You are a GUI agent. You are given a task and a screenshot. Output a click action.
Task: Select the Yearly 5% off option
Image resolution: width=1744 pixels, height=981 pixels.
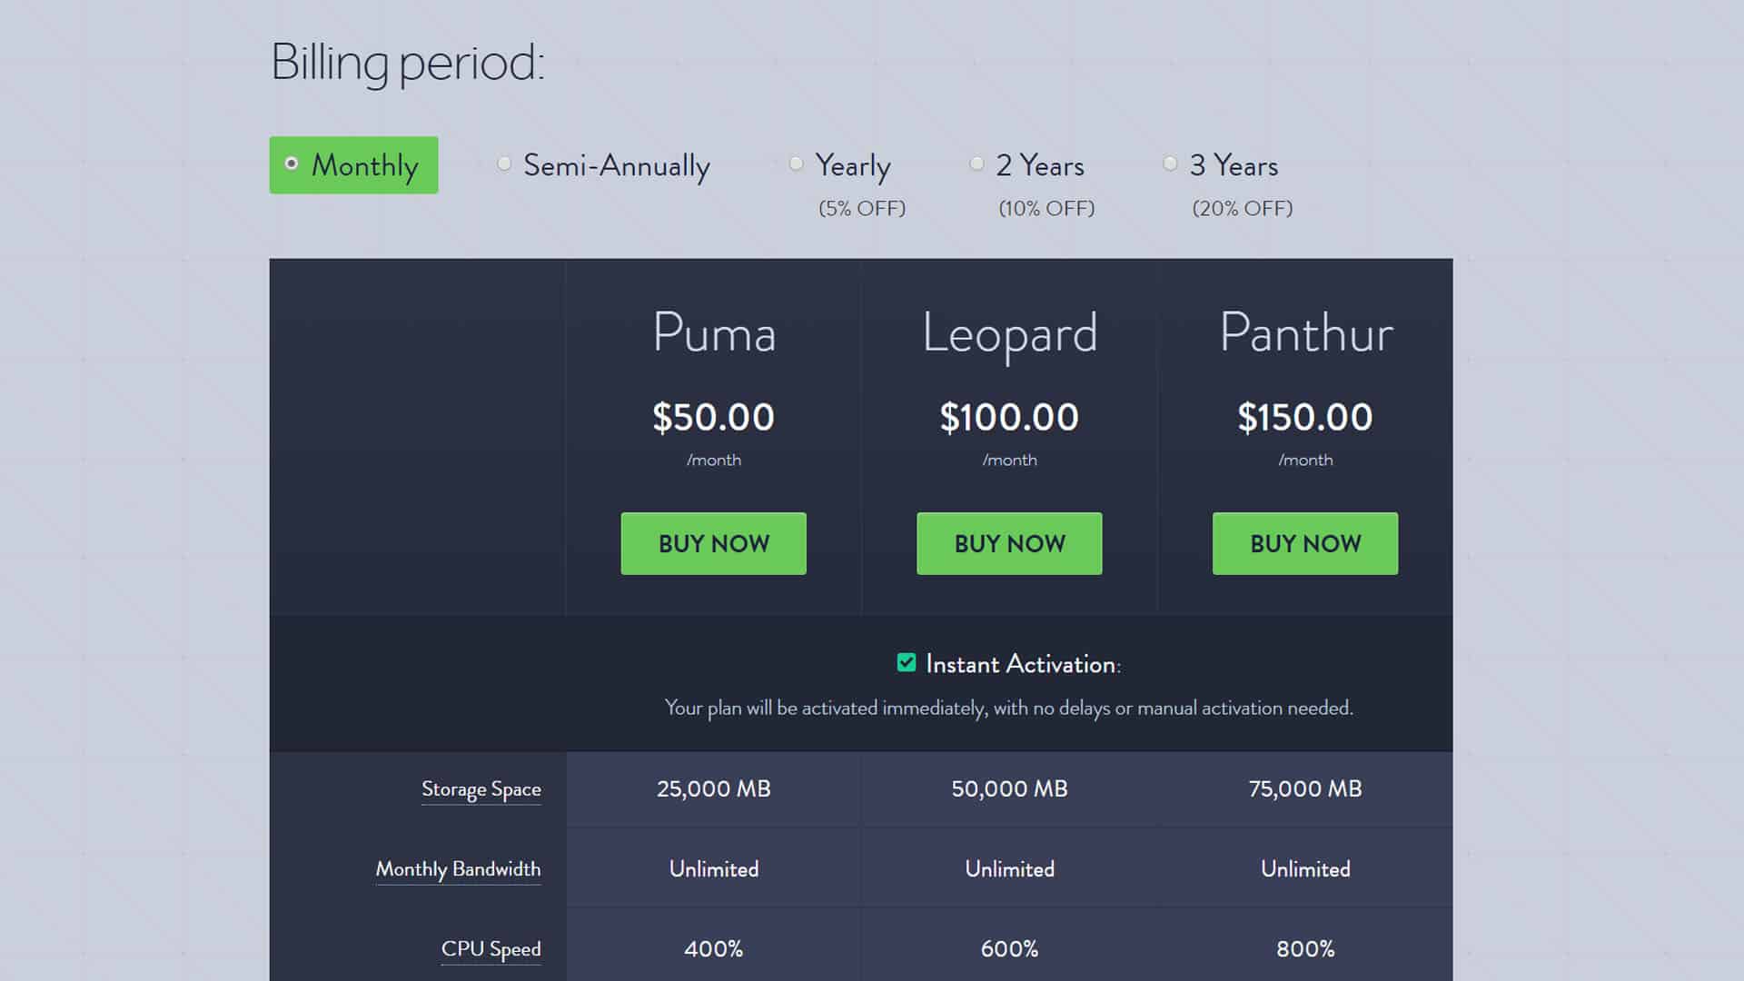[x=797, y=163]
